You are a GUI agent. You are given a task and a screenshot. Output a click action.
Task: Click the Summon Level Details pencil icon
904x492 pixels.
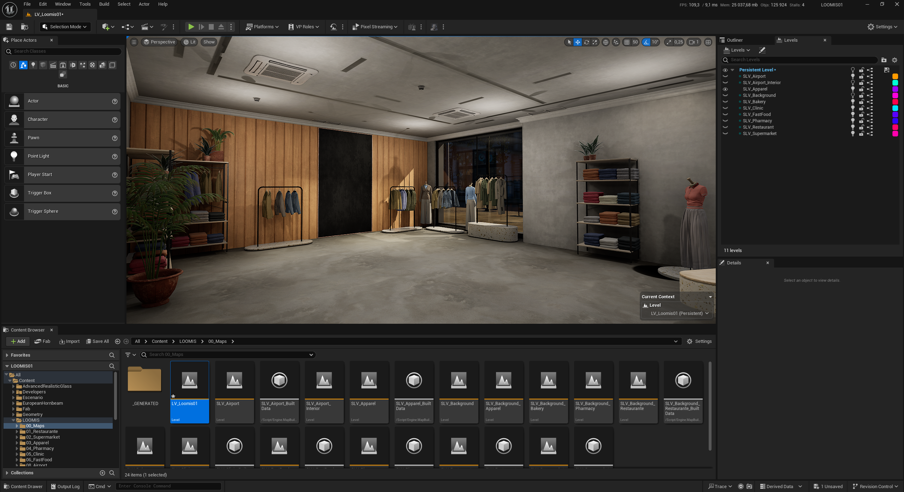pyautogui.click(x=762, y=50)
